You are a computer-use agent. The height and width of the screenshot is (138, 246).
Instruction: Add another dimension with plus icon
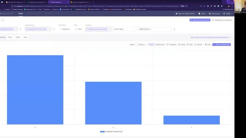pos(54,29)
